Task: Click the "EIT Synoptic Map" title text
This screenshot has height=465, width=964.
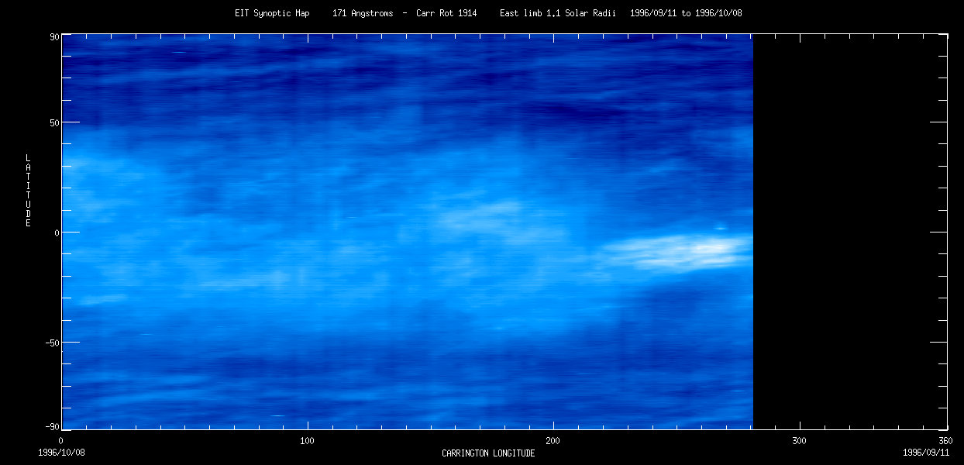Action: point(272,13)
